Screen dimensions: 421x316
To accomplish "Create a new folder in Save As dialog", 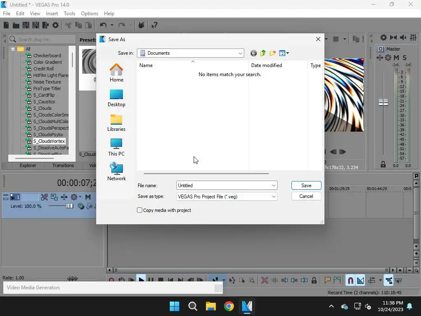I will [273, 53].
